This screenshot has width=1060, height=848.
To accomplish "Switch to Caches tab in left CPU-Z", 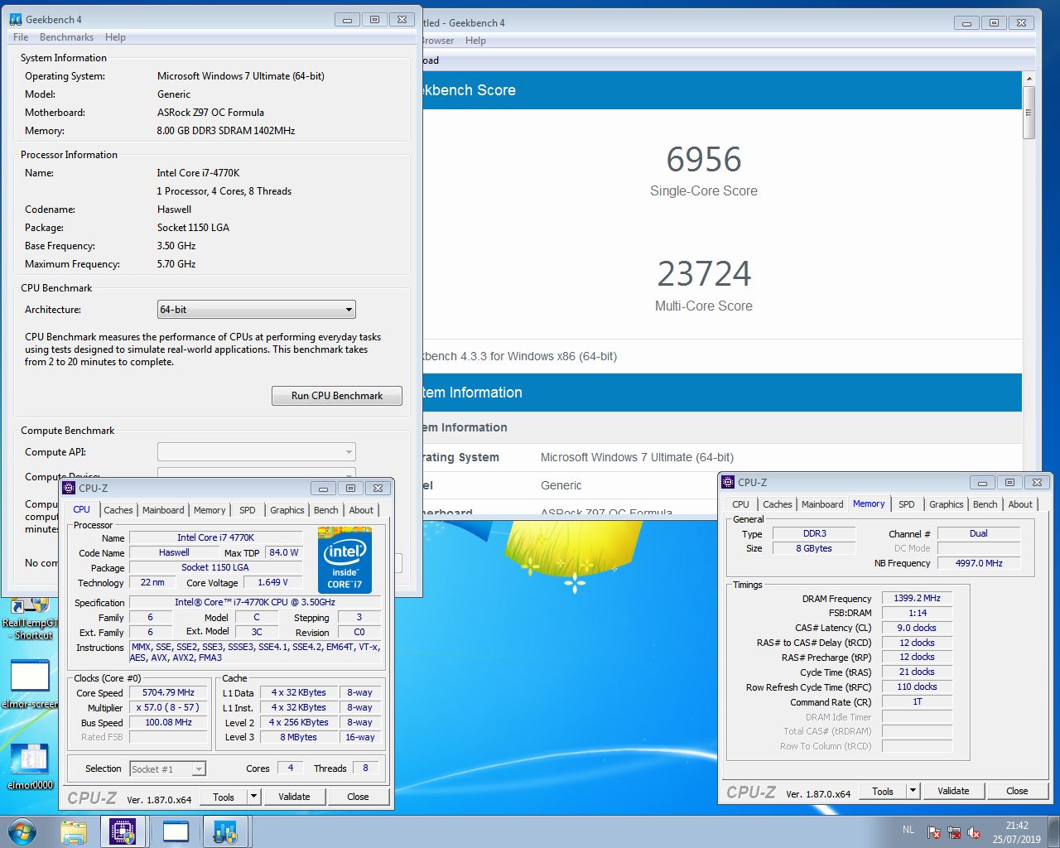I will [118, 510].
